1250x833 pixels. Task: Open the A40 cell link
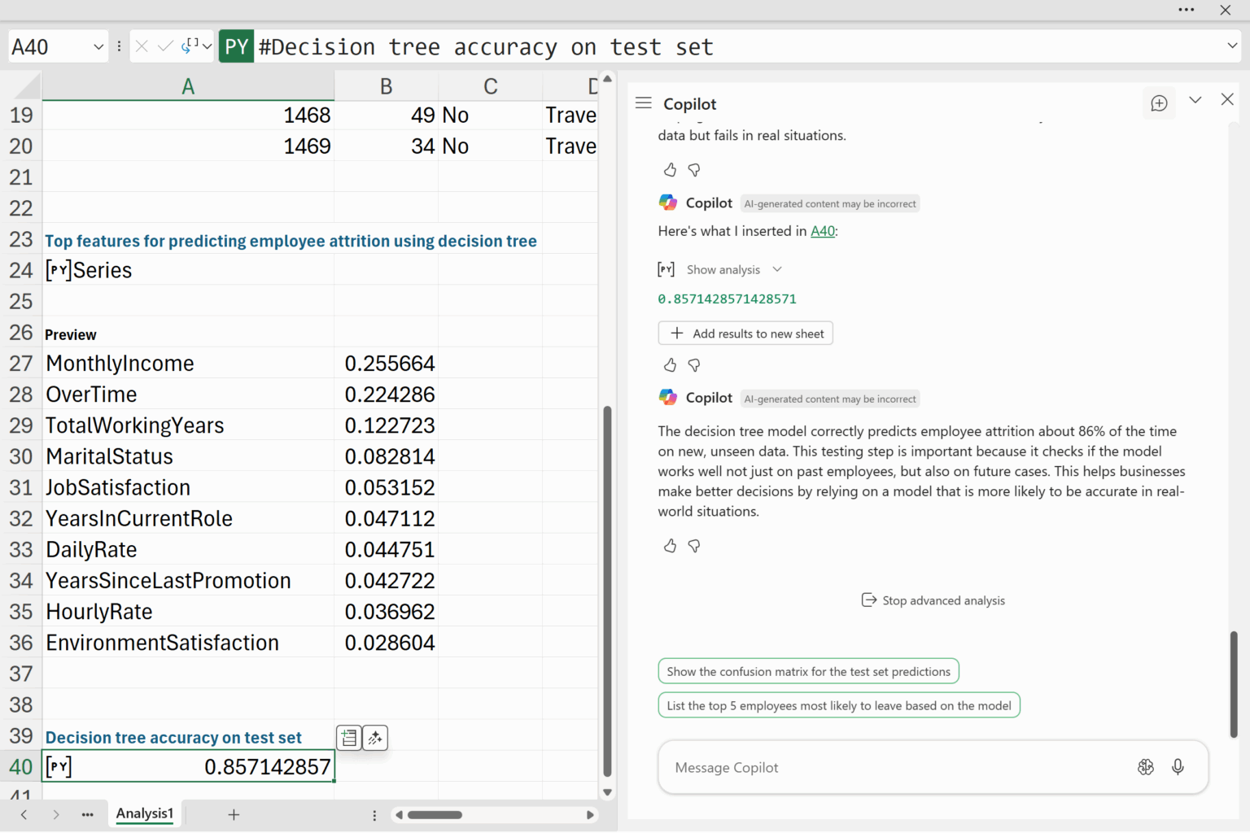coord(822,231)
